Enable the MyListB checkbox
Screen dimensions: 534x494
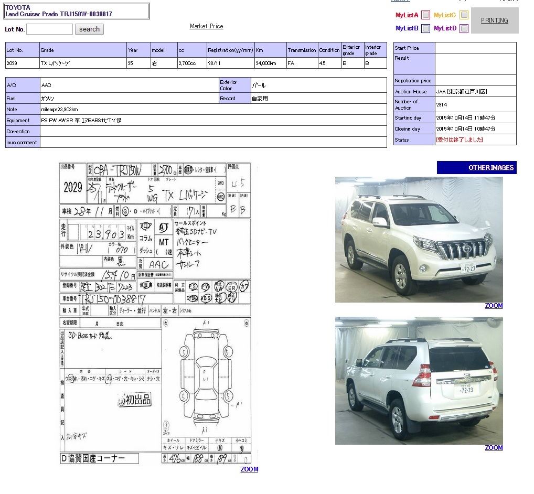tap(426, 28)
